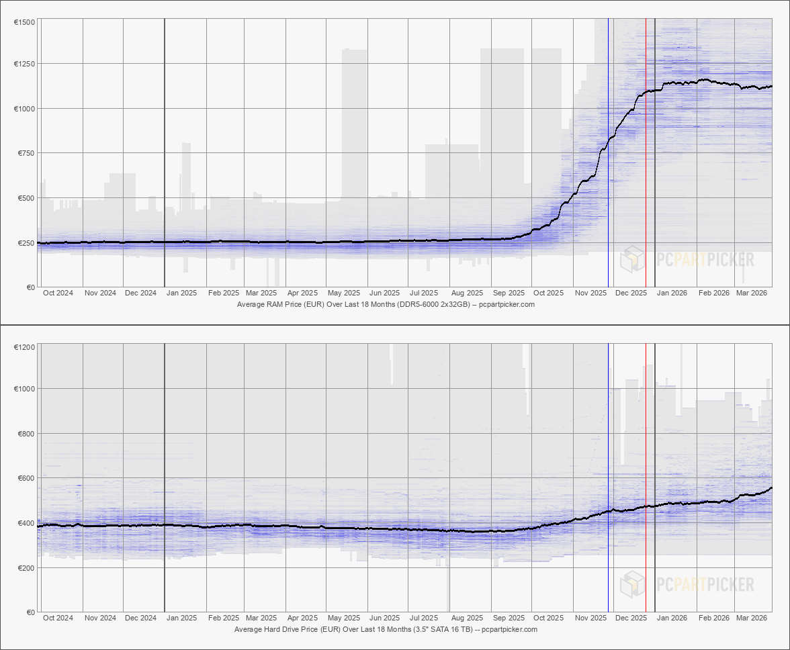Click the €400 label on hard drive chart
This screenshot has height=650, width=790.
(x=26, y=523)
